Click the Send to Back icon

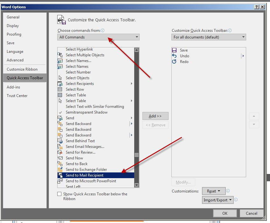tap(60, 164)
